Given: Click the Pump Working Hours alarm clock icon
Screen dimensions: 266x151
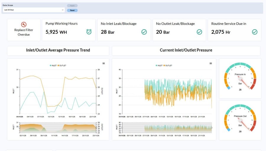Looking at the screenshot, I should [x=89, y=32].
